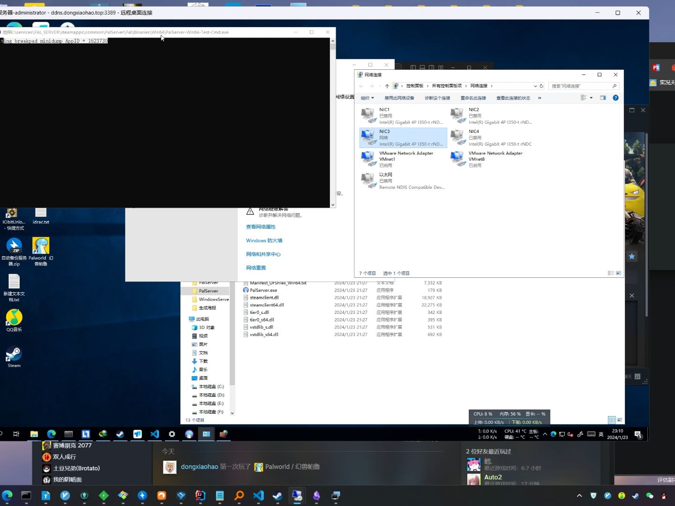Open Palworld / 幻兽帕鲁 link in Steam
Viewport: 675px width, 506px height.
[292, 467]
